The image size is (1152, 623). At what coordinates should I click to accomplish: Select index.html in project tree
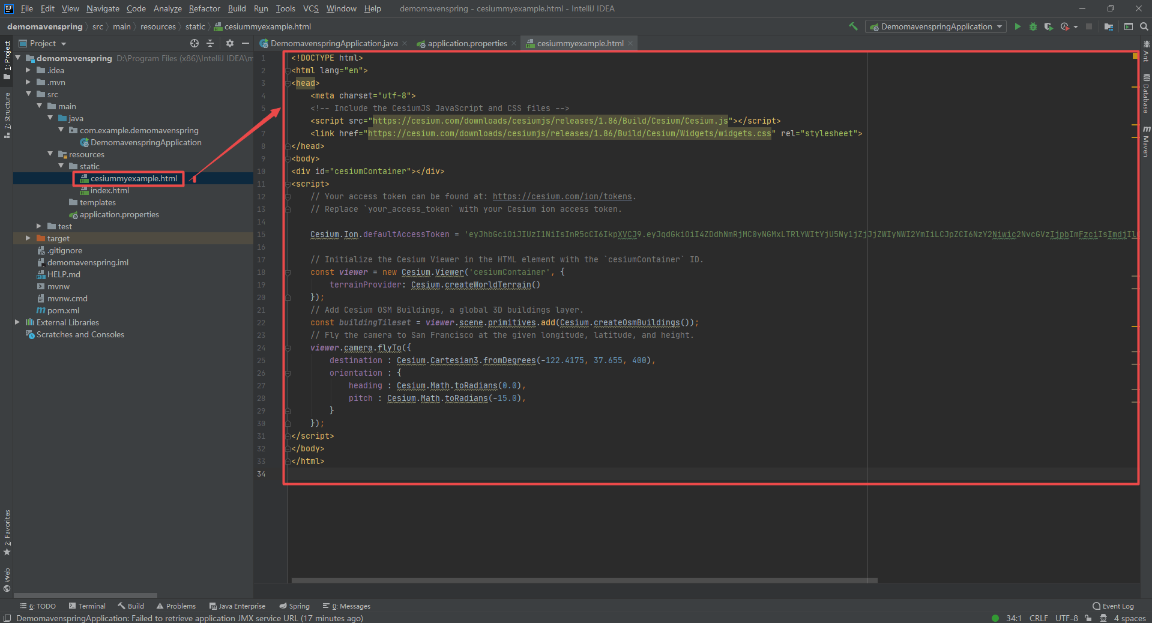click(109, 190)
